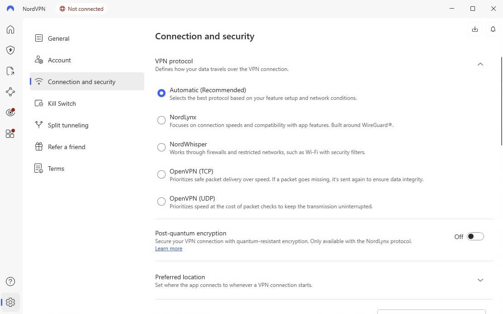
Task: Open the Meshnet icon in sidebar
Action: pyautogui.click(x=10, y=92)
